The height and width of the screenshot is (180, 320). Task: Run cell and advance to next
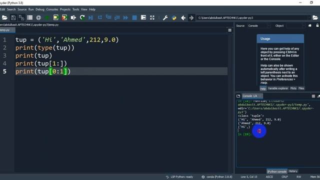click(x=64, y=17)
